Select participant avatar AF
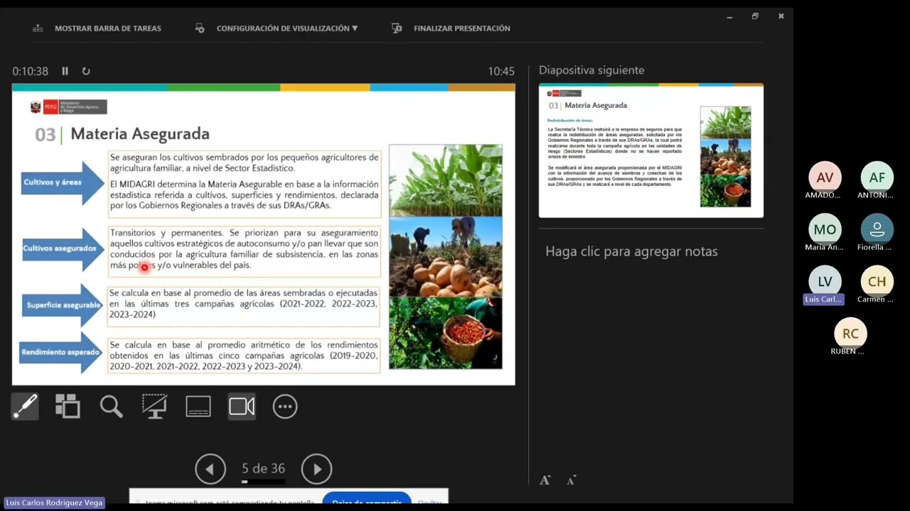910x511 pixels. [877, 177]
